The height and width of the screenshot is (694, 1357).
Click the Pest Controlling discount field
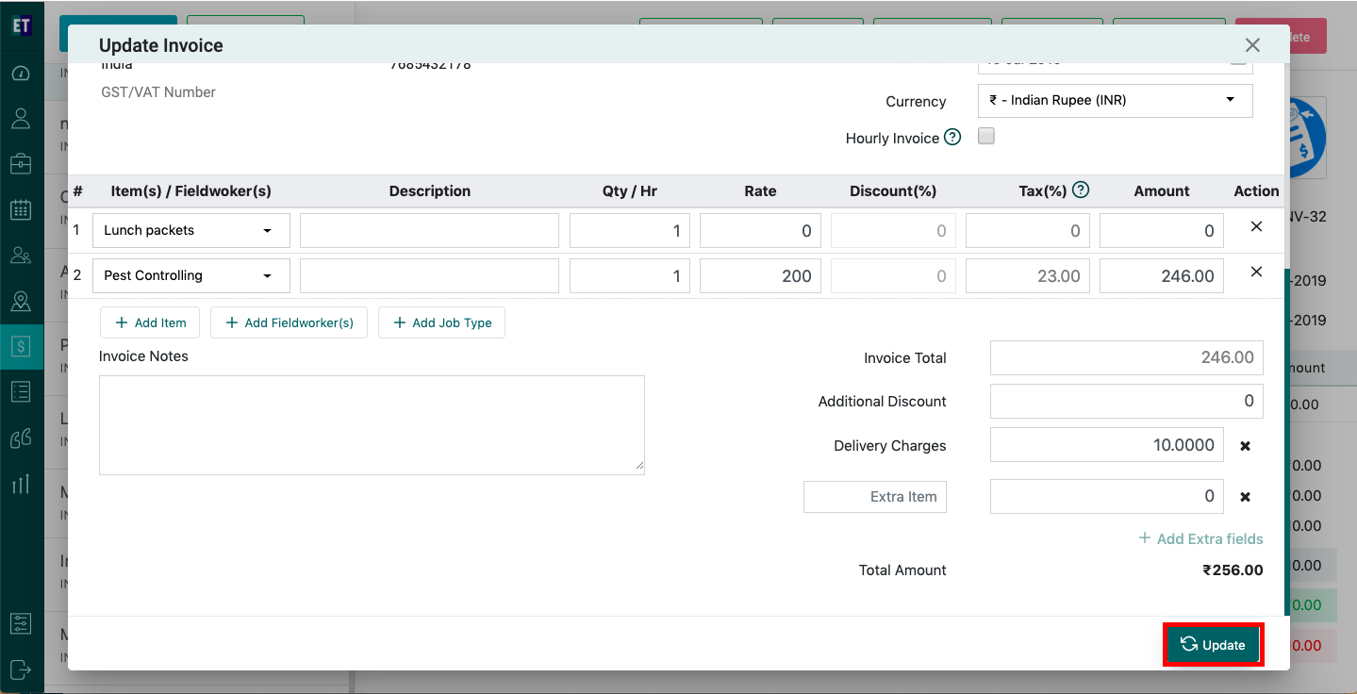[893, 275]
